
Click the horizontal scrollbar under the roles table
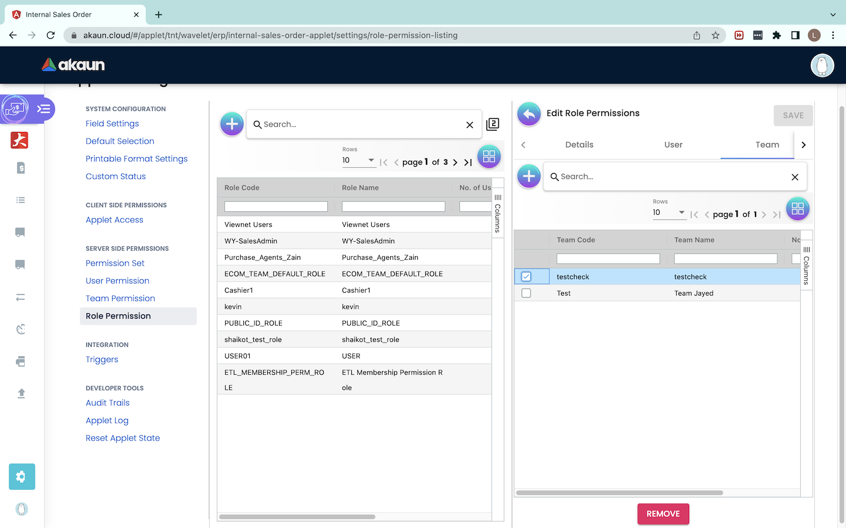click(297, 517)
